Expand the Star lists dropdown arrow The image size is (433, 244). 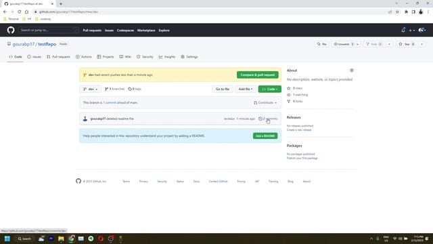pos(421,44)
